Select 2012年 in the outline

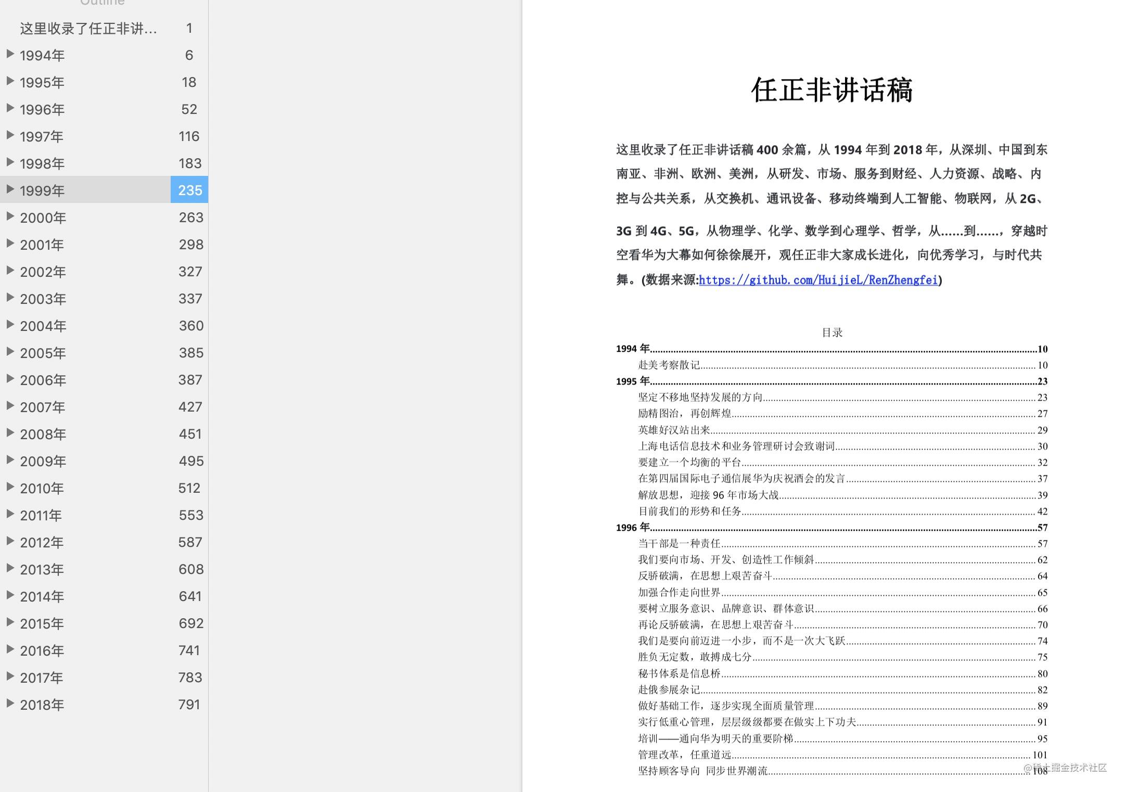click(42, 542)
